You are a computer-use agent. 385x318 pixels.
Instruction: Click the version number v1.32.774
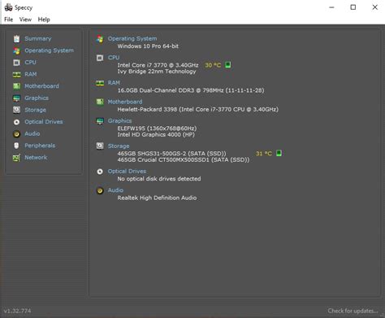click(x=17, y=311)
